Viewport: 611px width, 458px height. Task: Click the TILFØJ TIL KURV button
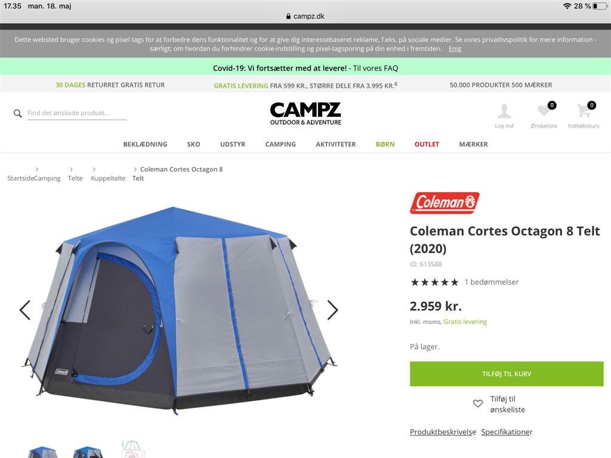click(507, 374)
